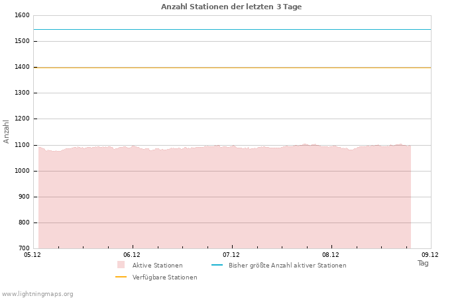Click the 1100 y-axis tick label

pos(22,145)
